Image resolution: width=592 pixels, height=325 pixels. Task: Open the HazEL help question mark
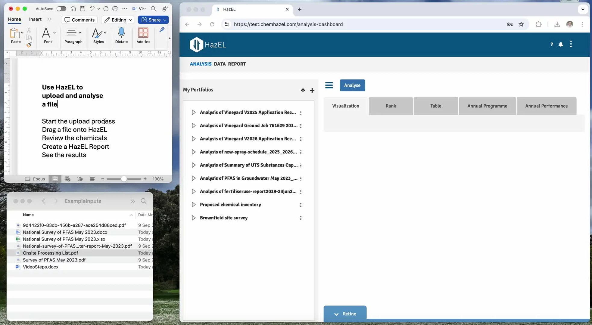pyautogui.click(x=552, y=44)
